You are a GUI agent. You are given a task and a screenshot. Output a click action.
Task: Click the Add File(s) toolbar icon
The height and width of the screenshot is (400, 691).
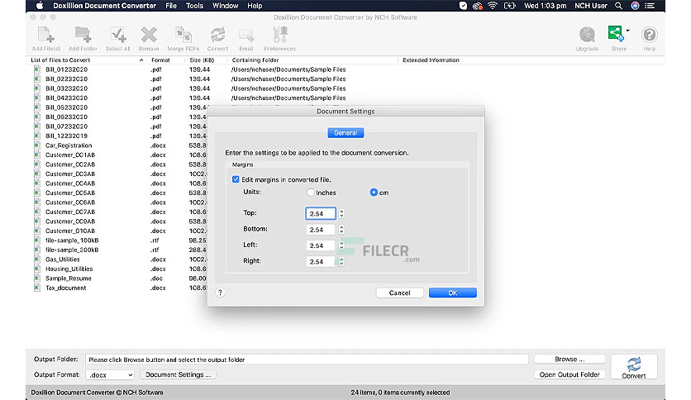tap(45, 39)
